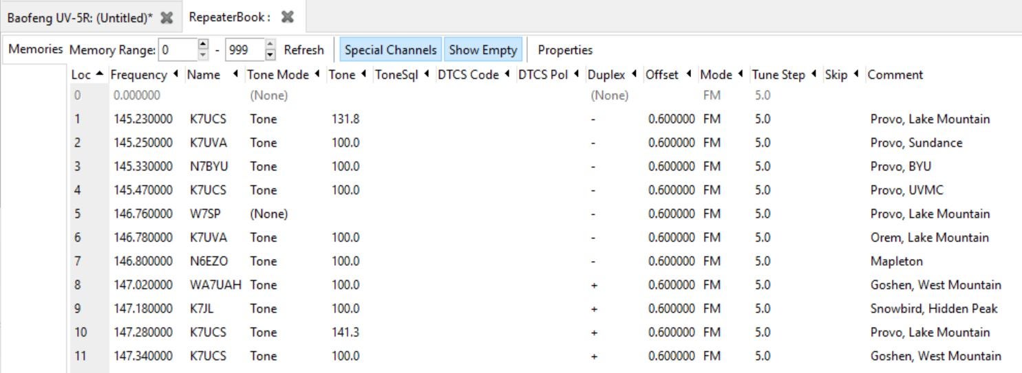Adjust the memory range end 999 stepper
The image size is (1022, 373).
tap(270, 50)
